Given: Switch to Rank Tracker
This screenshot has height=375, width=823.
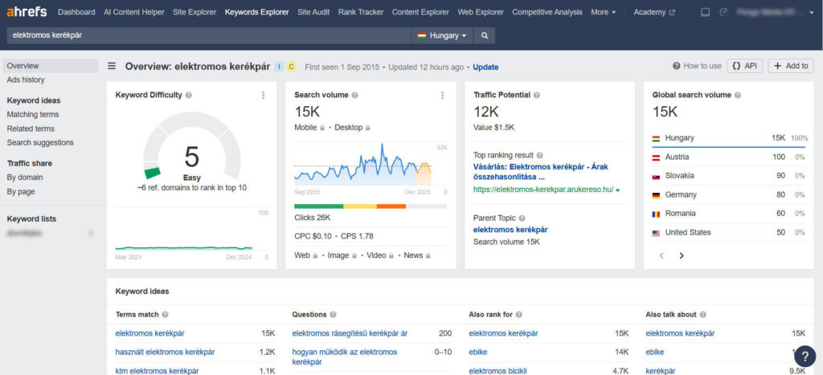Looking at the screenshot, I should (361, 12).
